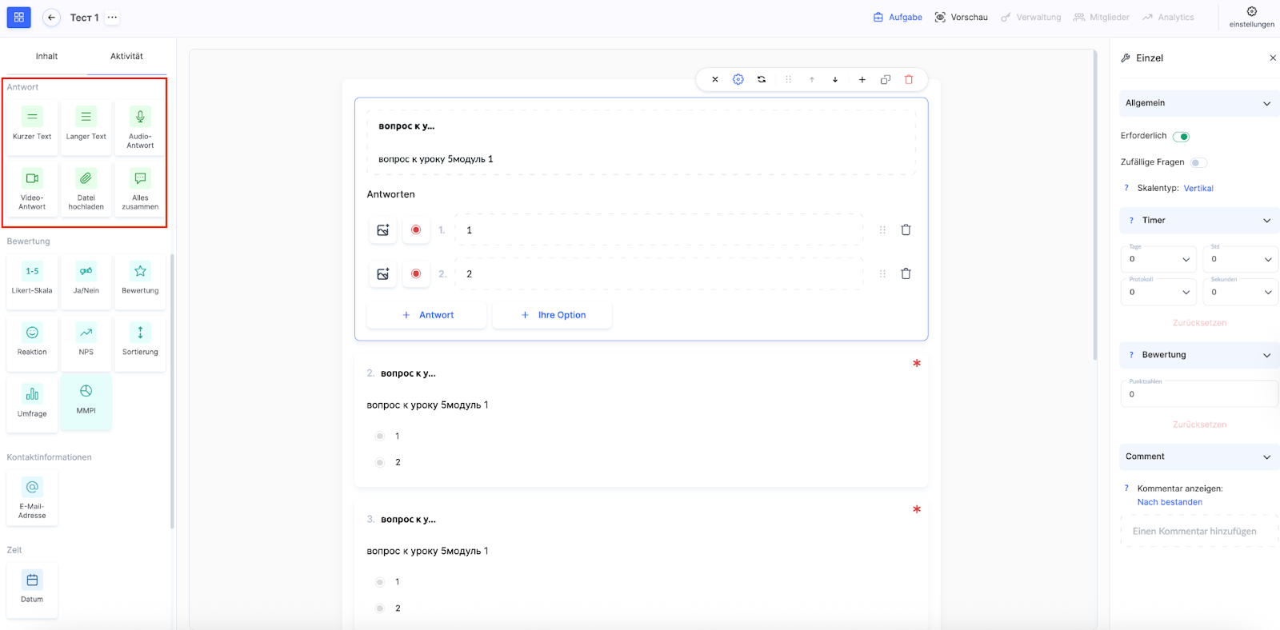Open question settings gear in toolbar
This screenshot has width=1280, height=630.
738,79
